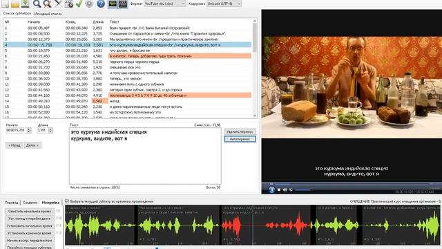This screenshot has height=249, width=442.
Task: Select the red waveform segment of subtitle 4
Action: coord(266,225)
